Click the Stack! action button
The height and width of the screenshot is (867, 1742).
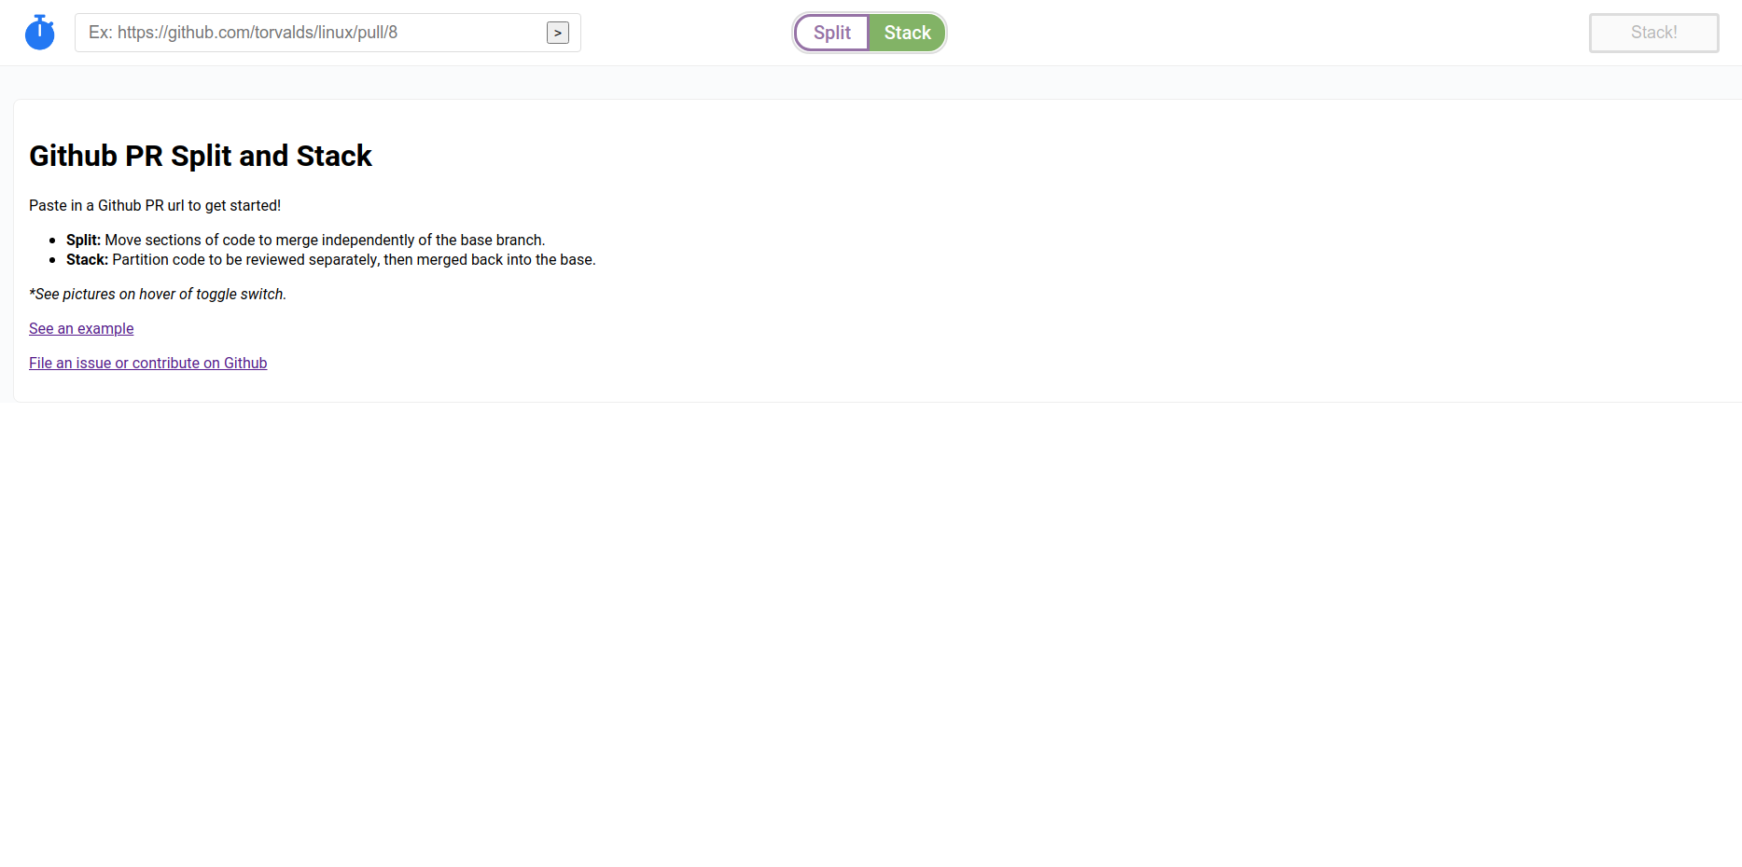pos(1653,33)
